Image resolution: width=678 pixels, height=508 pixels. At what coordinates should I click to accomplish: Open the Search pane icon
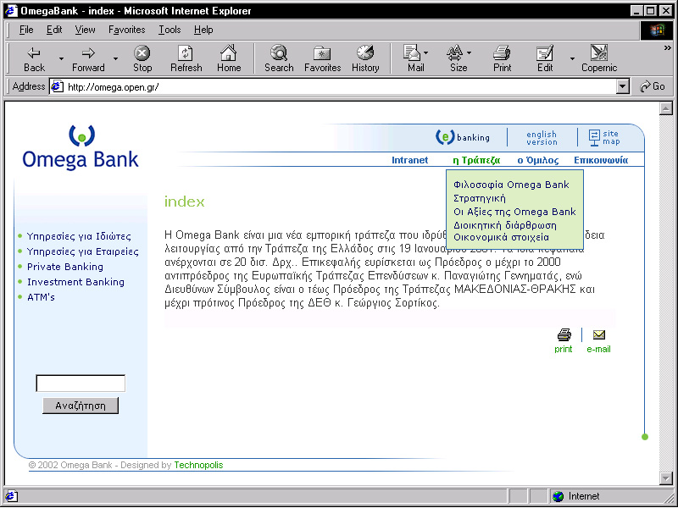coord(279,58)
